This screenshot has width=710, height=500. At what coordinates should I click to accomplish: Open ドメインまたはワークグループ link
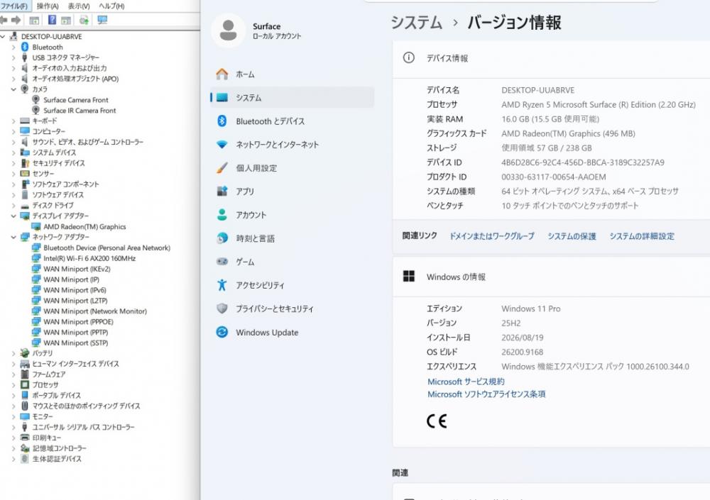point(492,236)
